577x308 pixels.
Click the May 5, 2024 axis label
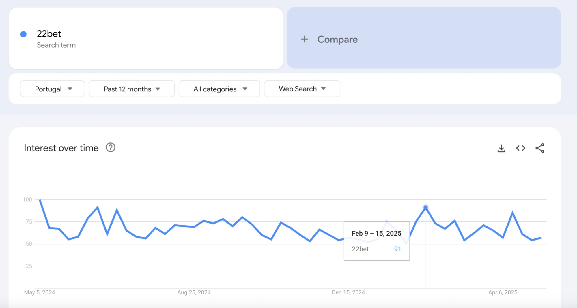click(x=40, y=292)
